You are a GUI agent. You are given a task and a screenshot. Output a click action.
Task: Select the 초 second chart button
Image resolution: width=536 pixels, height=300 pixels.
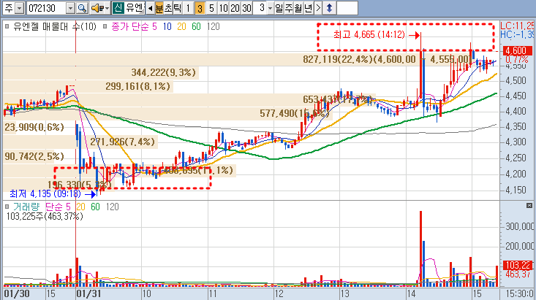(x=168, y=8)
